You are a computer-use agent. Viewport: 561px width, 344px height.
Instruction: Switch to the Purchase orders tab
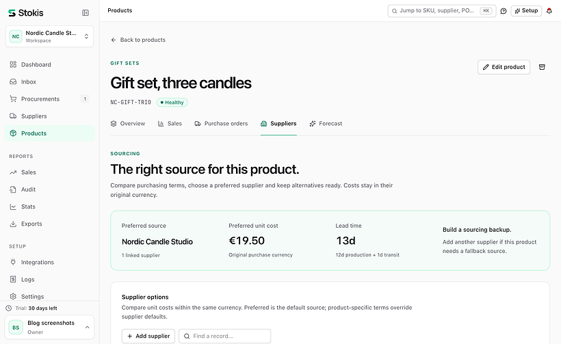[x=221, y=124]
